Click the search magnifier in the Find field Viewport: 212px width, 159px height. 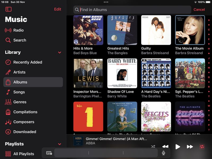point(77,10)
